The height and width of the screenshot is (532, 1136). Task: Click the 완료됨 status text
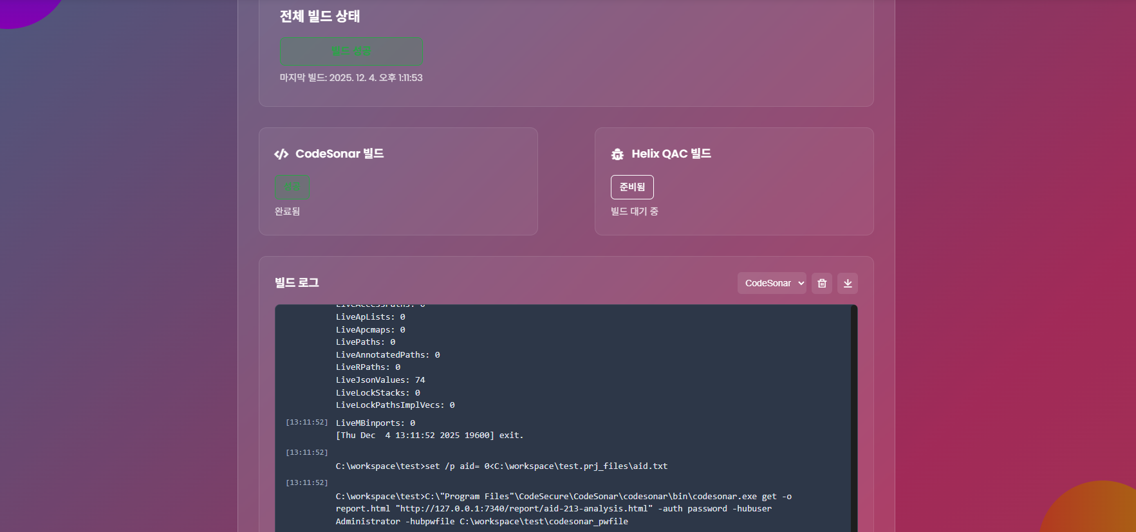tap(287, 211)
